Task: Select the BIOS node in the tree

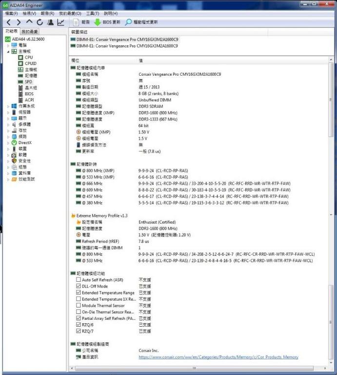Action: click(29, 94)
